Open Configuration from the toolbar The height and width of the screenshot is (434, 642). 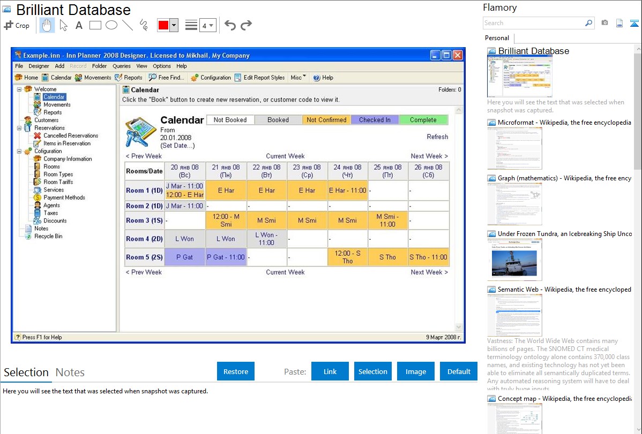[211, 77]
